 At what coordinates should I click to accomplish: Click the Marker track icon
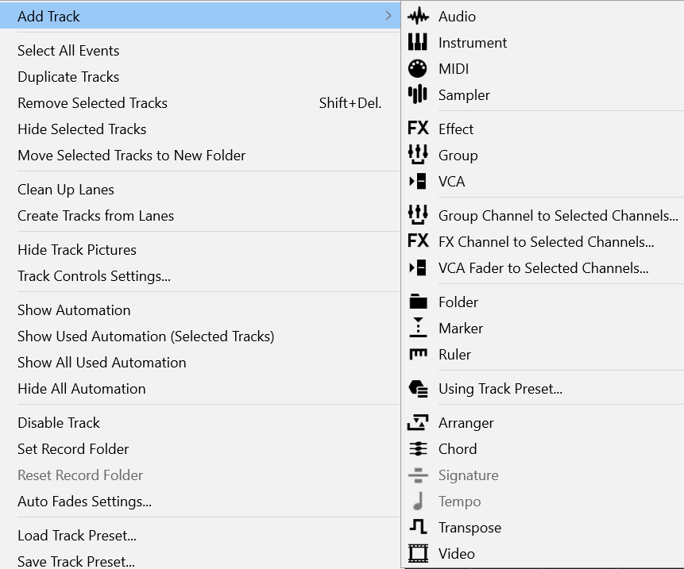click(418, 328)
